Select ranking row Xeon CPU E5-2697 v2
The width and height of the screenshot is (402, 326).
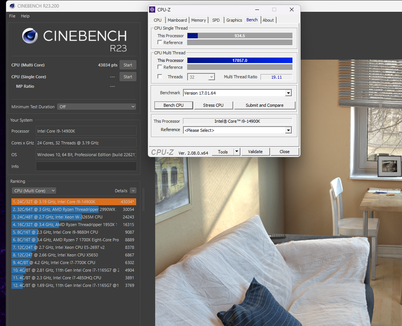73,247
